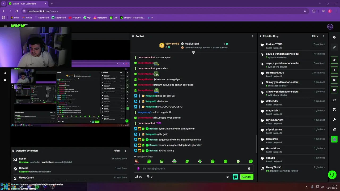Open Filtre in Etkinlik Akışı panel
The width and height of the screenshot is (340, 191).
315,36
